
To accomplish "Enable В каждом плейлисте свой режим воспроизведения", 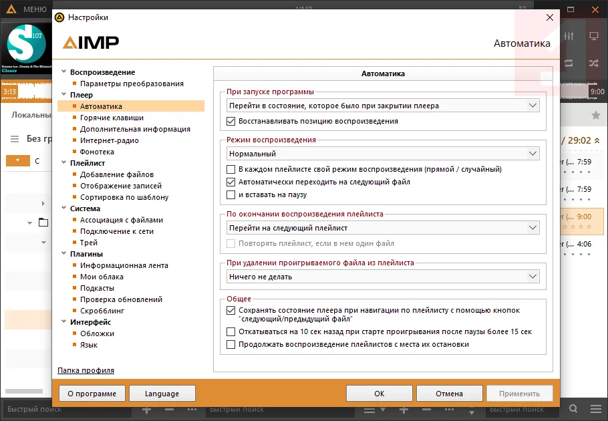I will coord(231,169).
